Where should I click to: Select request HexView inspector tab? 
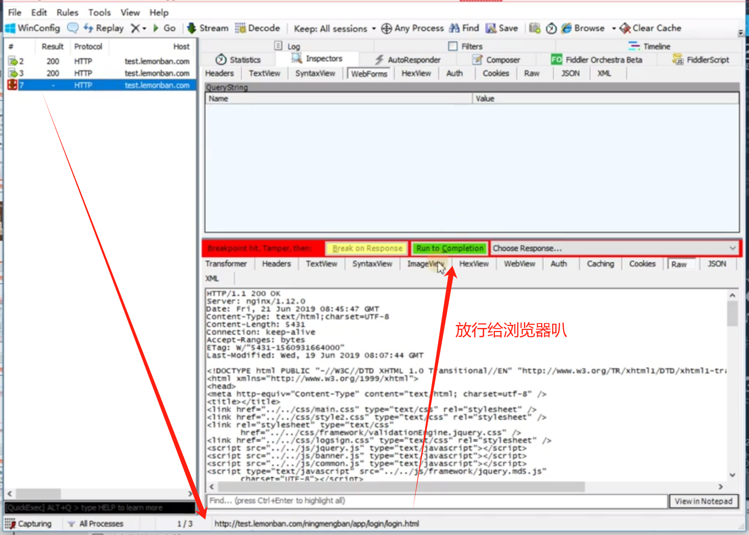[416, 73]
